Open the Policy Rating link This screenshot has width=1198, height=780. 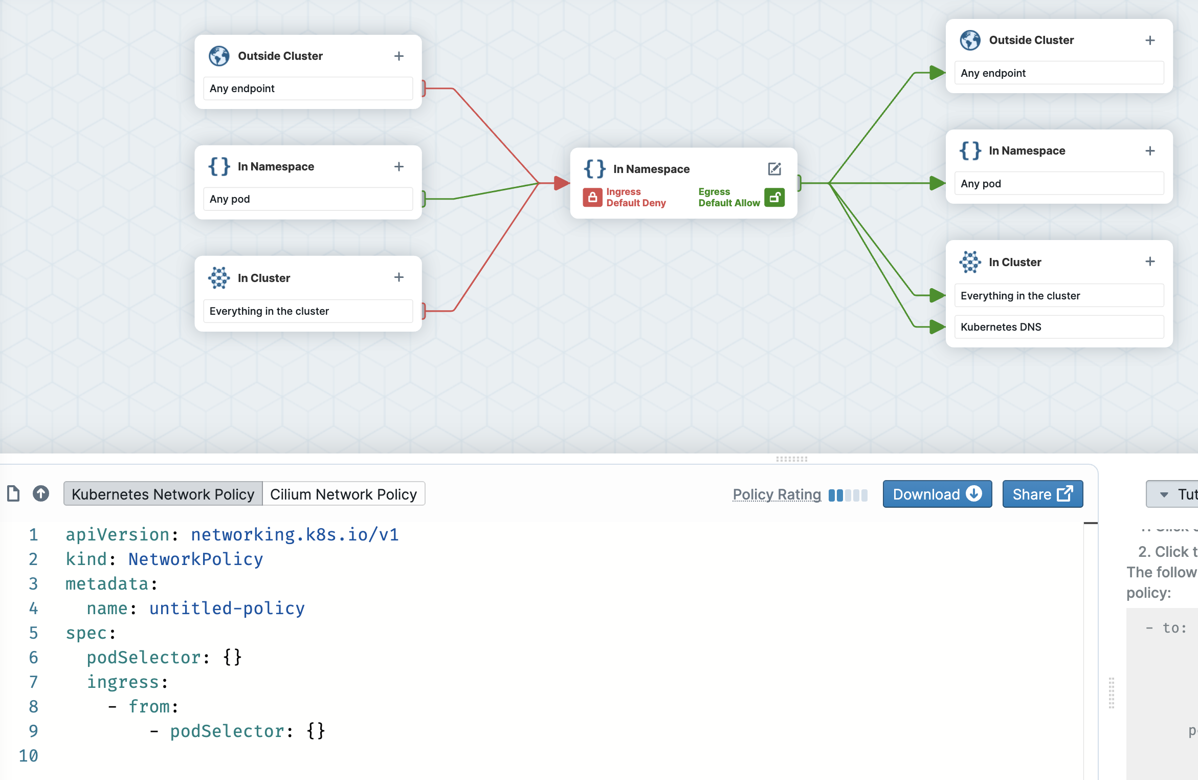pyautogui.click(x=777, y=494)
